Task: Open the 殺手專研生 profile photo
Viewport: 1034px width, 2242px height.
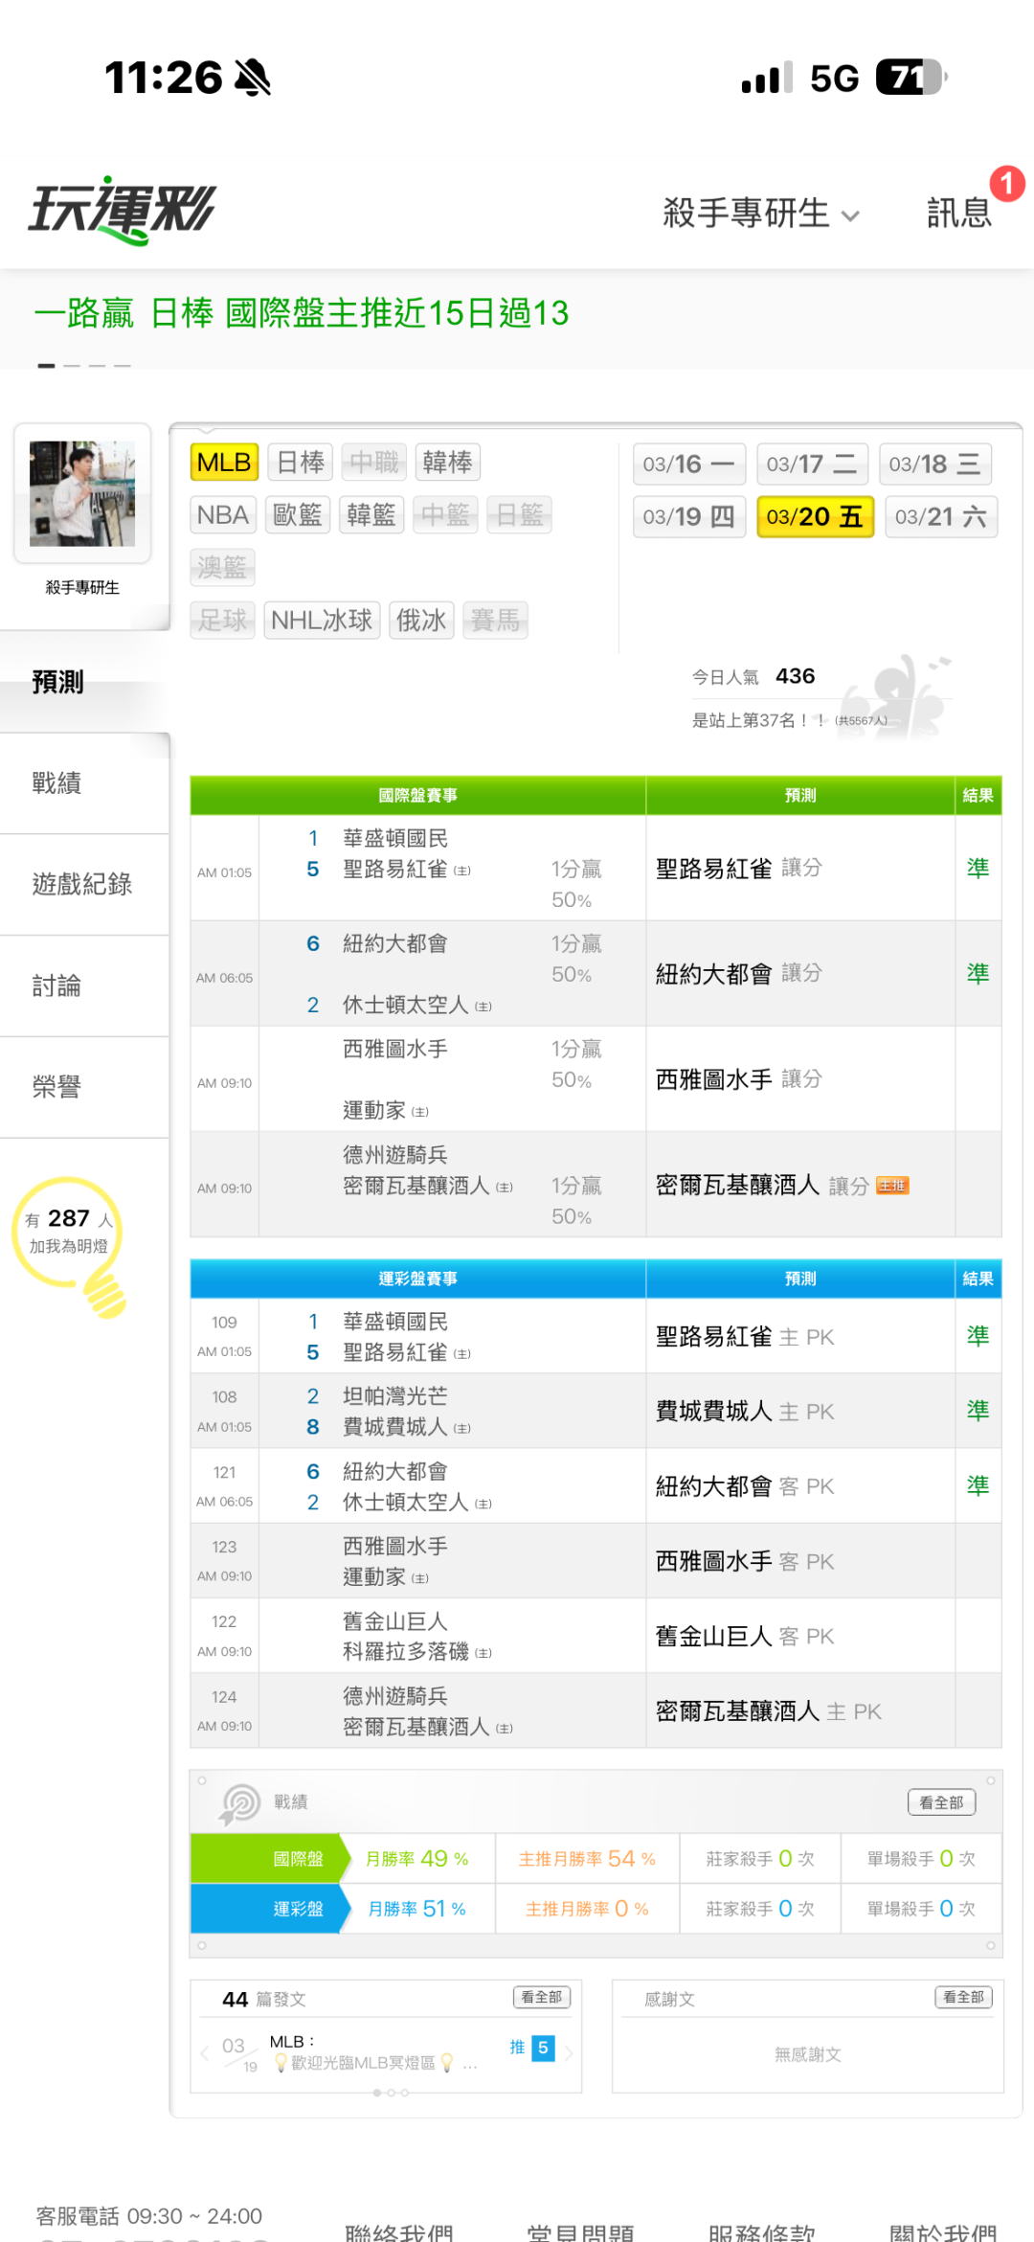Action: [82, 493]
